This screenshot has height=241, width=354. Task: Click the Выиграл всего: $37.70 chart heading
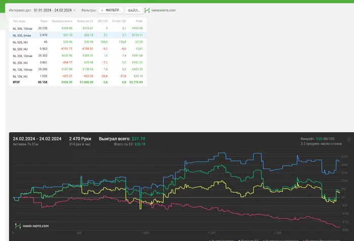[x=122, y=139]
